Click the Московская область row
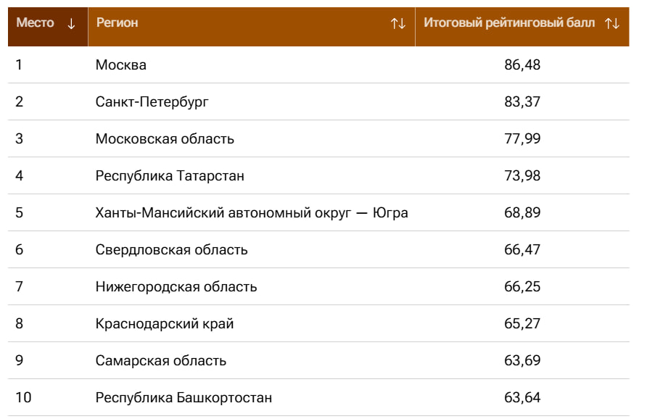Image resolution: width=647 pixels, height=419 pixels. (x=318, y=138)
